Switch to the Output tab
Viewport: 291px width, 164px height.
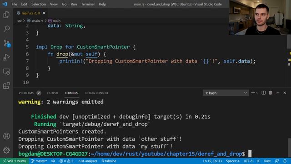[53, 93]
